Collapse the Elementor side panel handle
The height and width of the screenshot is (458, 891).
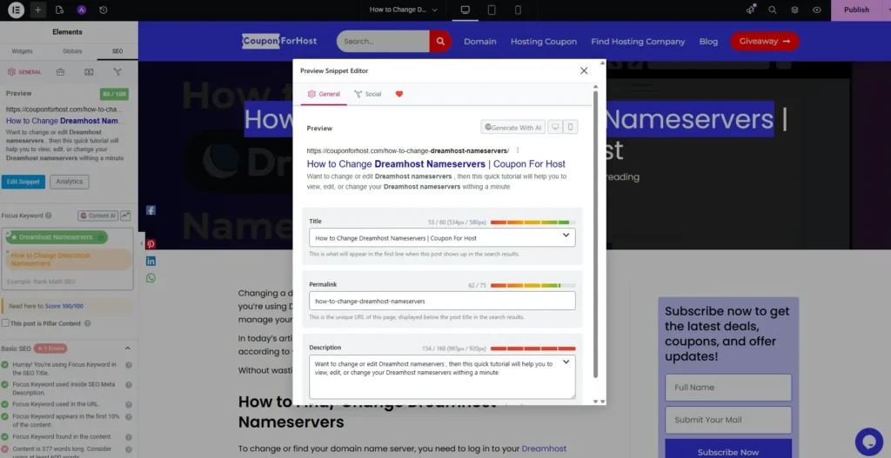(141, 244)
